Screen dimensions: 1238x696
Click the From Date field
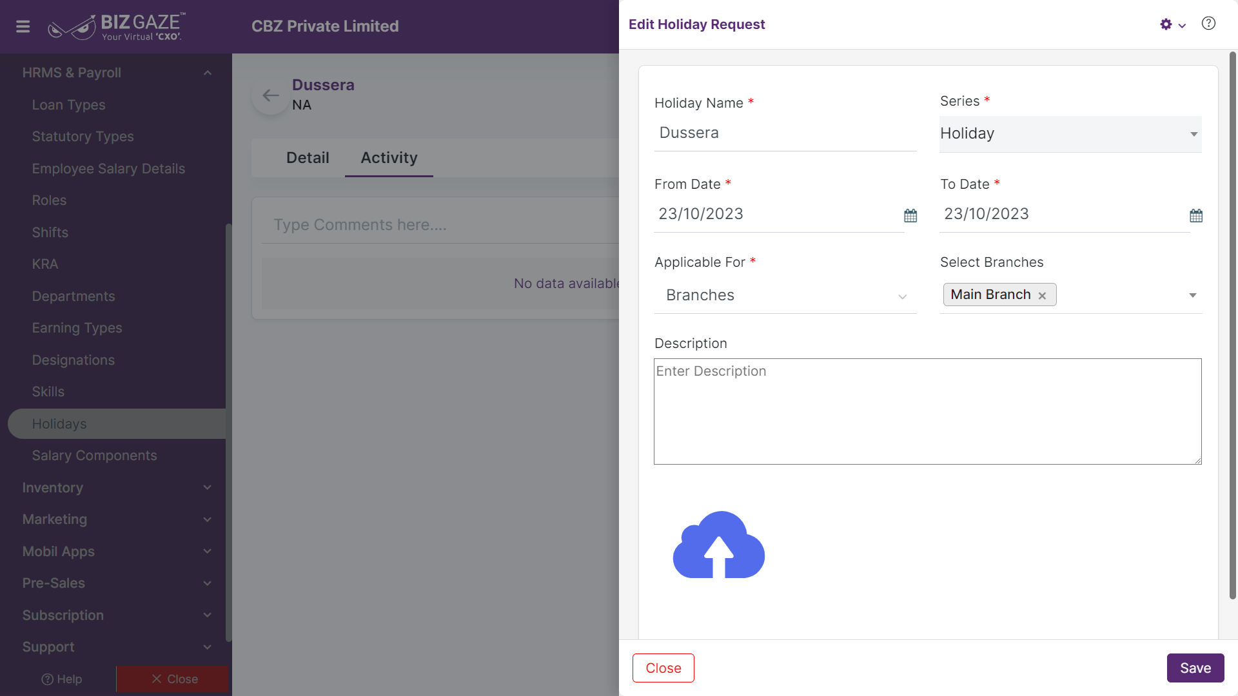pos(779,215)
